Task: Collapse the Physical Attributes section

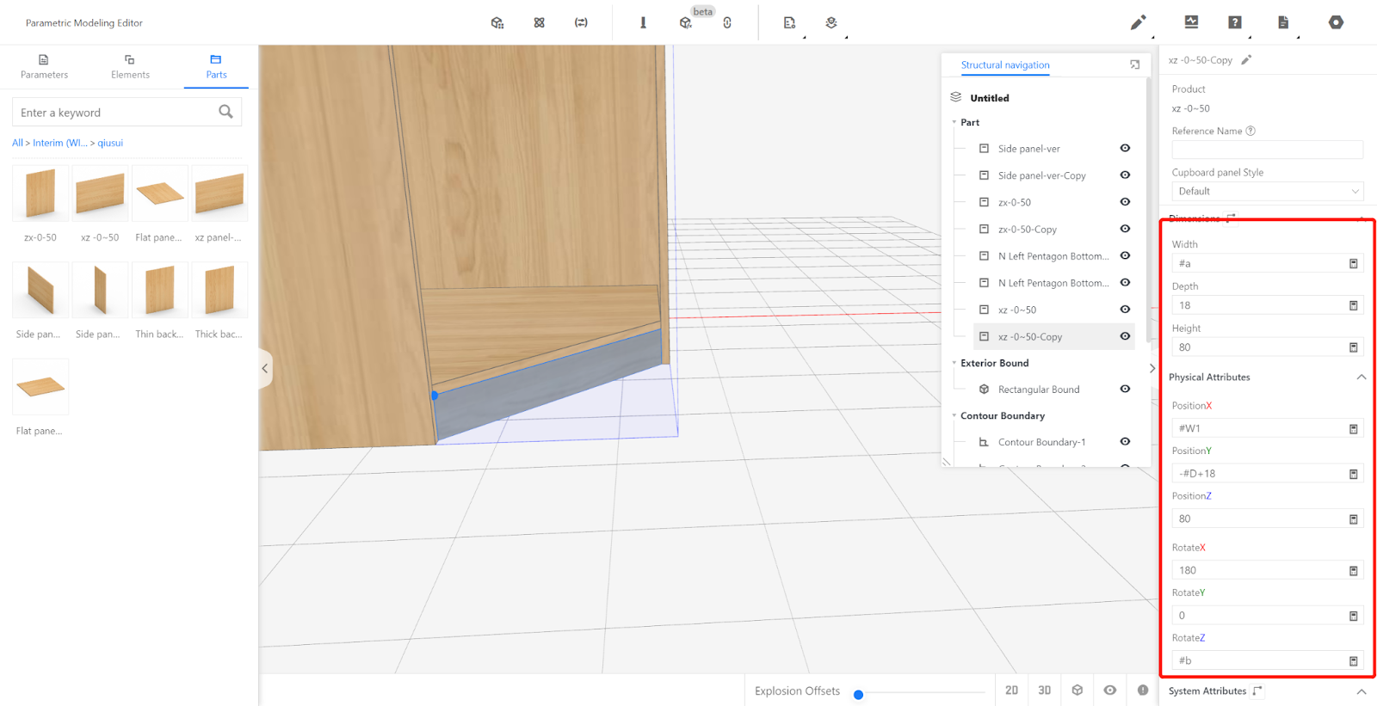Action: [1362, 378]
